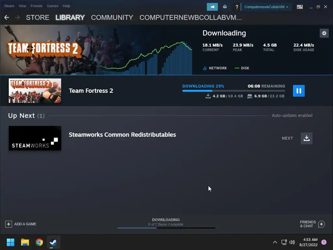
Task: Click the DOWNLOADING 29% text
Action: [203, 86]
